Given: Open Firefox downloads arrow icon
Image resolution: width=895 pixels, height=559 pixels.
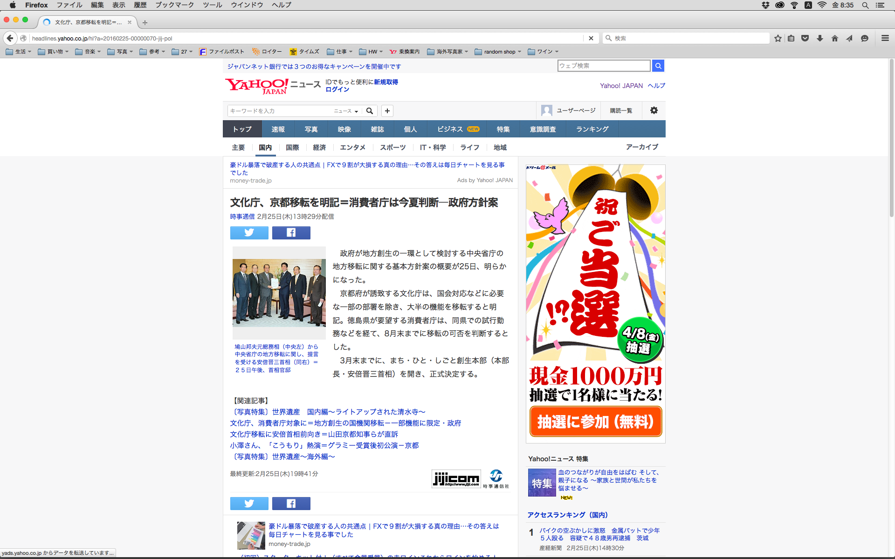Looking at the screenshot, I should (819, 38).
